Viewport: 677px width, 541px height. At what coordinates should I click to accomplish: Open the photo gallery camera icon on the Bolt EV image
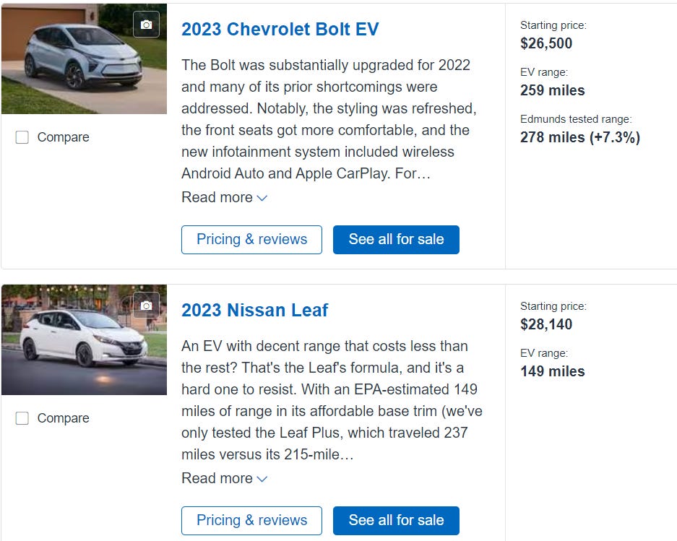pyautogui.click(x=146, y=25)
